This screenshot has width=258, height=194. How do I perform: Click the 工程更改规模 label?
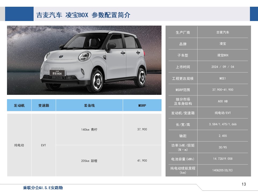tap(183, 78)
